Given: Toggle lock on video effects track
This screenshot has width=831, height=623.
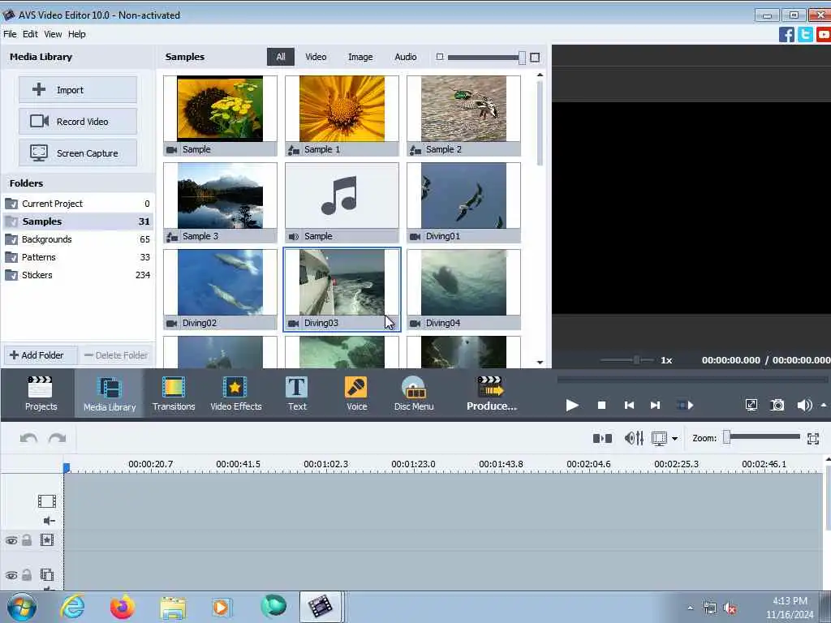Looking at the screenshot, I should point(27,539).
